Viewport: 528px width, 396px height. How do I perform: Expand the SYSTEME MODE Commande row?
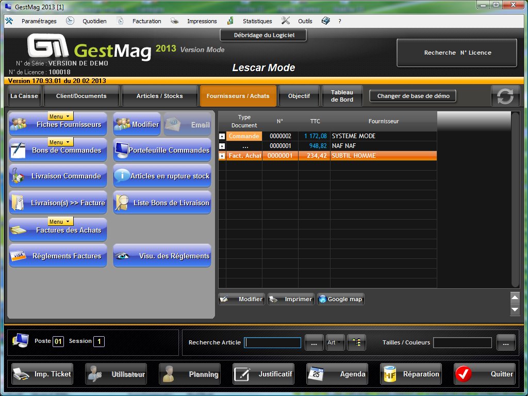pyautogui.click(x=222, y=136)
